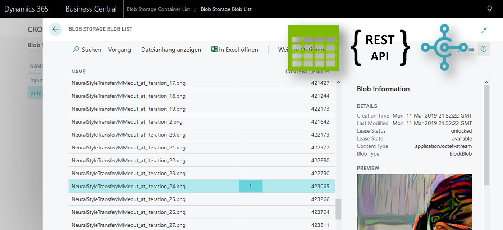Select MMeout_at_iteration_25.png row name

click(128, 199)
